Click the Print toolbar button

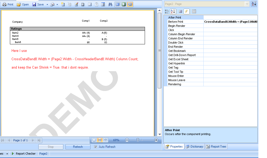8,4
